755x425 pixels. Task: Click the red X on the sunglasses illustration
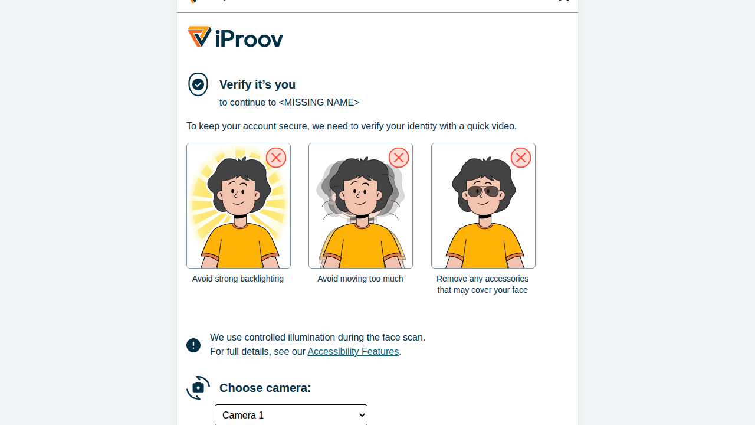521,158
